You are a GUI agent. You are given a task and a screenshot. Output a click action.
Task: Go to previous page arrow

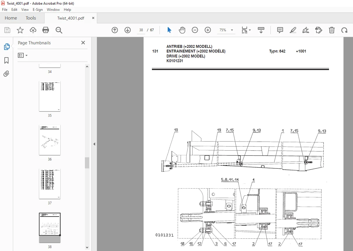coord(115,30)
